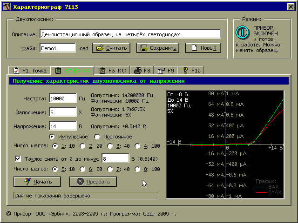Click the Сохранить button
Image resolution: width=298 pixels, height=223 pixels.
tap(157, 48)
